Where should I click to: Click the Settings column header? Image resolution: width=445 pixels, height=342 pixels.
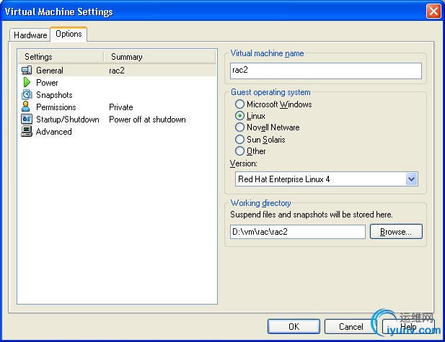[x=61, y=57]
